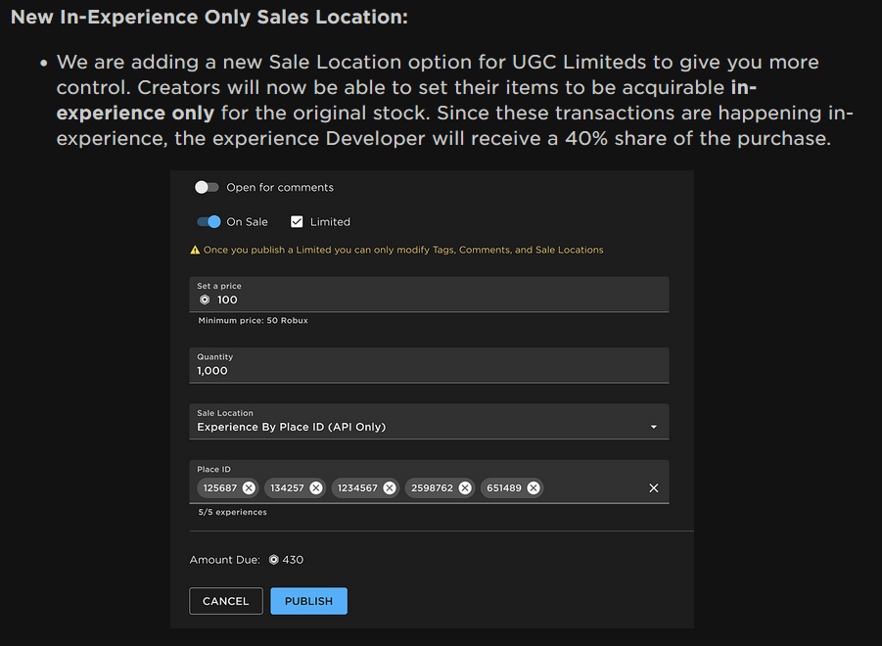Screen dimensions: 882x646
Task: Open the Sale Location dropdown arrow
Action: (x=654, y=427)
